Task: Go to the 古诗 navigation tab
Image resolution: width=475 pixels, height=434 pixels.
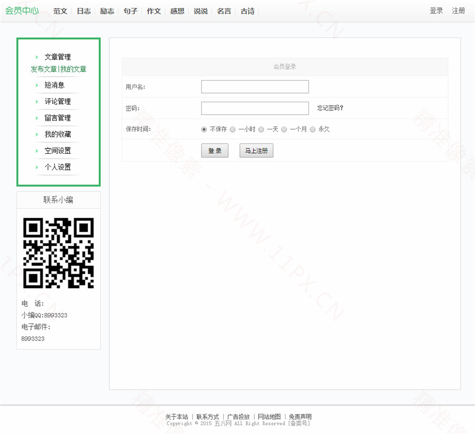Action: 248,11
